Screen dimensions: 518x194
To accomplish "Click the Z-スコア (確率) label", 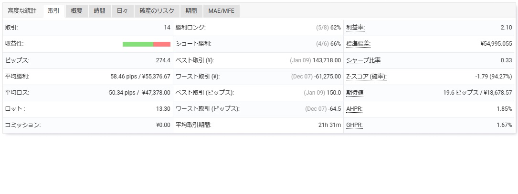I will pyautogui.click(x=366, y=77).
